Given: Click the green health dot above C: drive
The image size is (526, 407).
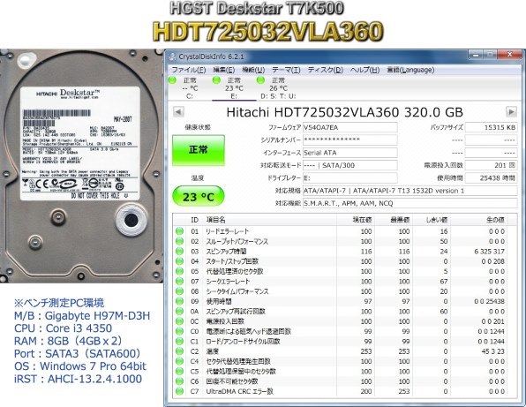Looking at the screenshot, I should point(172,80).
